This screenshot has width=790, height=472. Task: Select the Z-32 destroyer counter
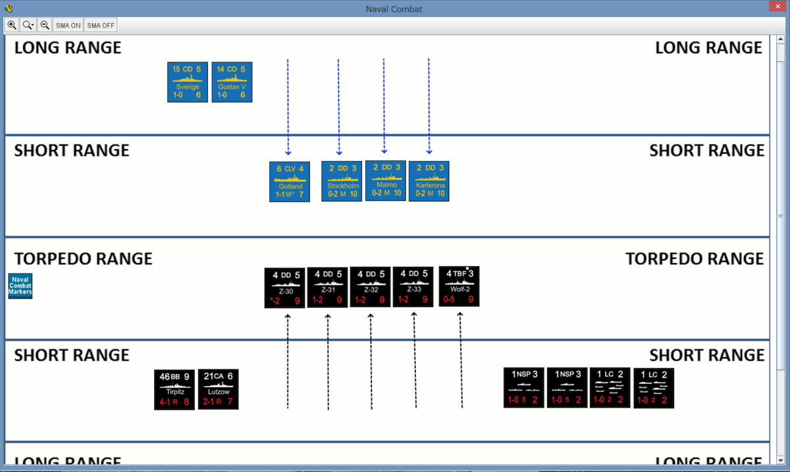click(x=371, y=287)
